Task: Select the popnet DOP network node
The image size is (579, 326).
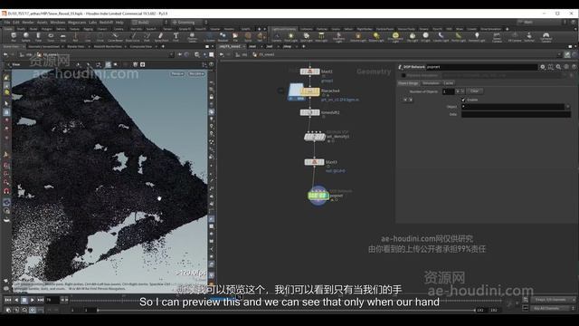Action: tap(318, 196)
